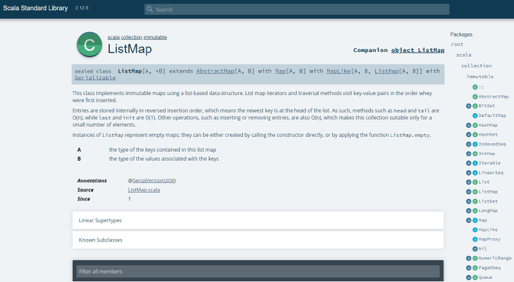The width and height of the screenshot is (514, 282).
Task: Click the object icon beside LinearSeq
Action: click(x=468, y=173)
